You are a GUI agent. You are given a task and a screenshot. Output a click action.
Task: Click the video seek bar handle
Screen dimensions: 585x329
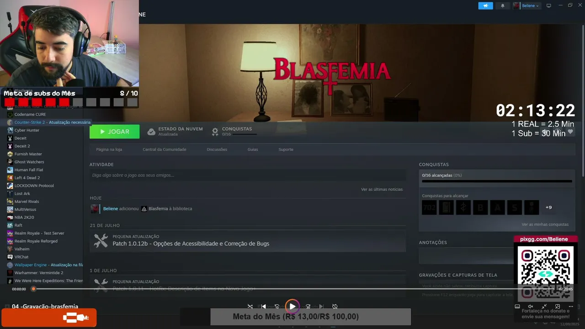point(33,289)
